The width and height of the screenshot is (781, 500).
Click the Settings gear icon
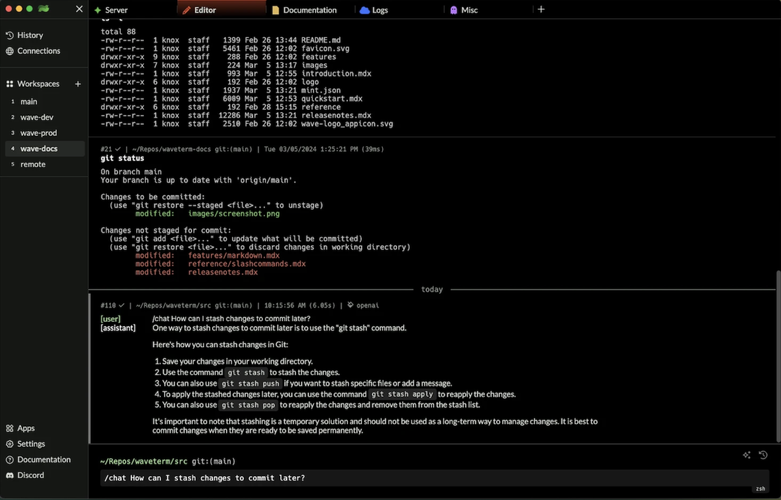[x=10, y=444]
